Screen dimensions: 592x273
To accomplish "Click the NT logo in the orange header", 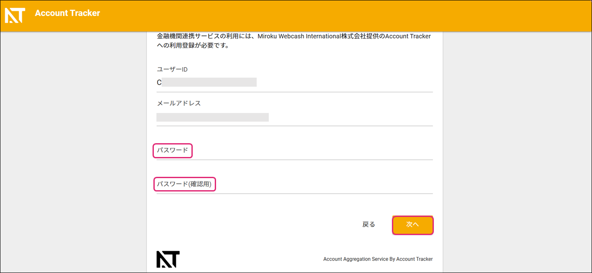I will (15, 15).
